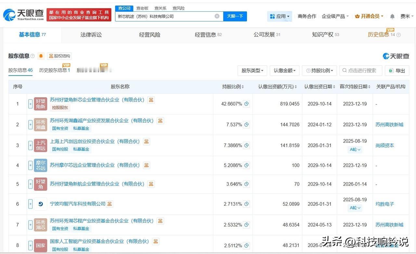Image resolution: width=416 pixels, height=254 pixels.
Task: Open pie chart icon for 7.3866% shareholding
Action: pos(246,145)
